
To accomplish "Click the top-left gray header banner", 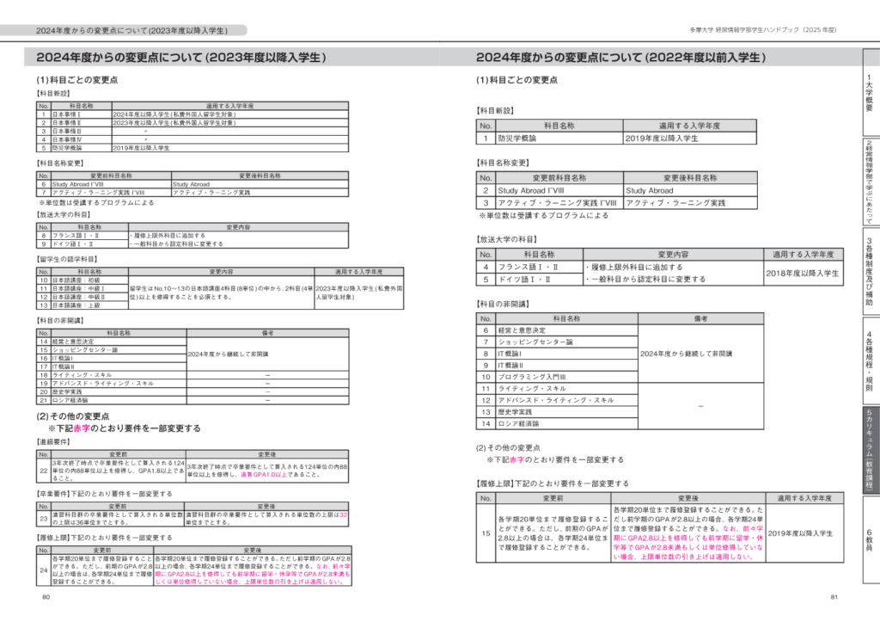I will (x=131, y=30).
